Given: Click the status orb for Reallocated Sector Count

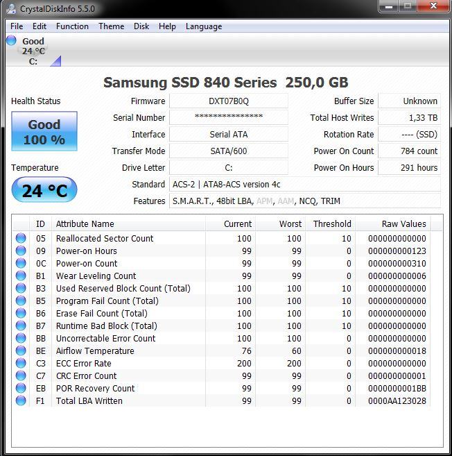Looking at the screenshot, I should 21,238.
